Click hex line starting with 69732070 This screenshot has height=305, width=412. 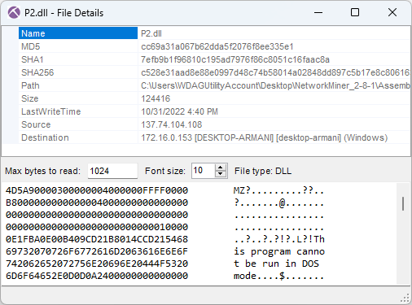[97, 251]
